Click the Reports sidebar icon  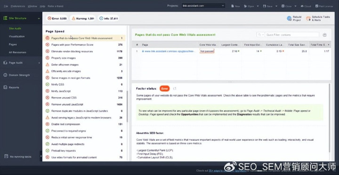(x=5, y=87)
